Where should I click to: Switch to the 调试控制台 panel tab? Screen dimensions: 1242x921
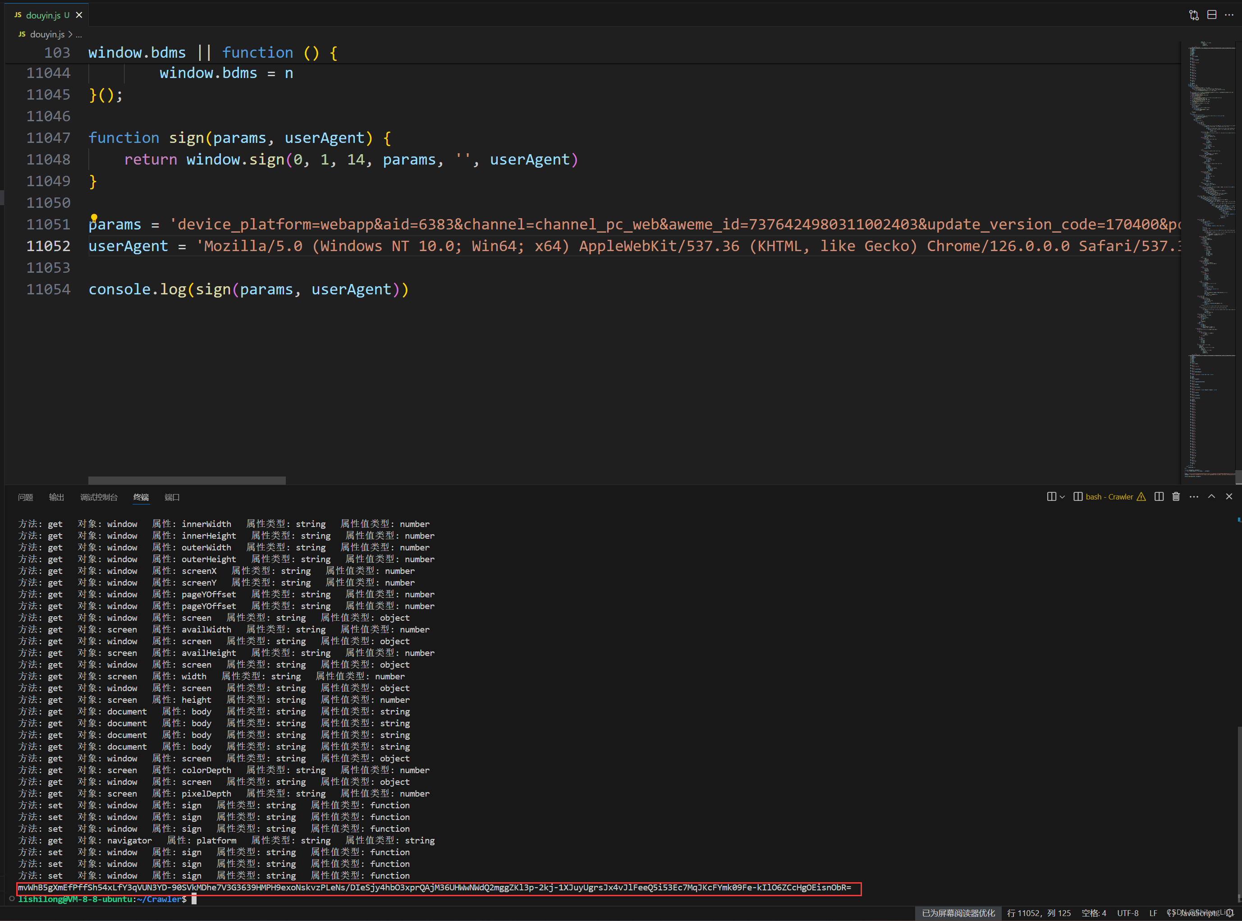pos(99,497)
